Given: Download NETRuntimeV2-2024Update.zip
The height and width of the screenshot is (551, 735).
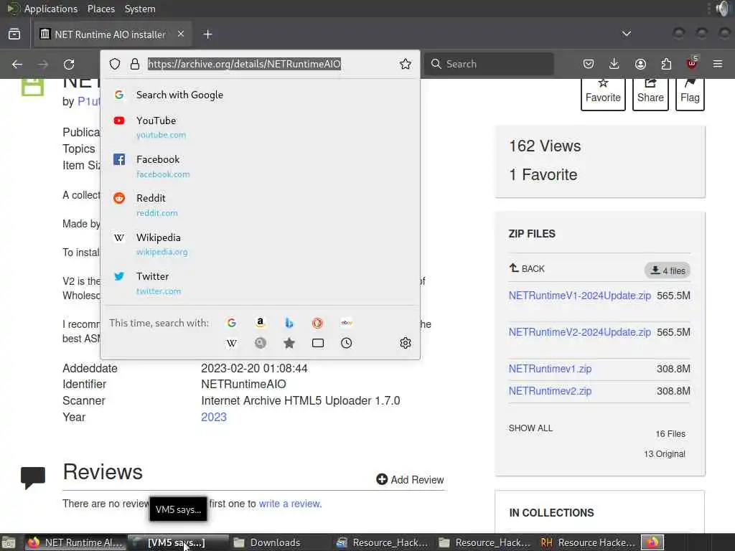Looking at the screenshot, I should 580,332.
